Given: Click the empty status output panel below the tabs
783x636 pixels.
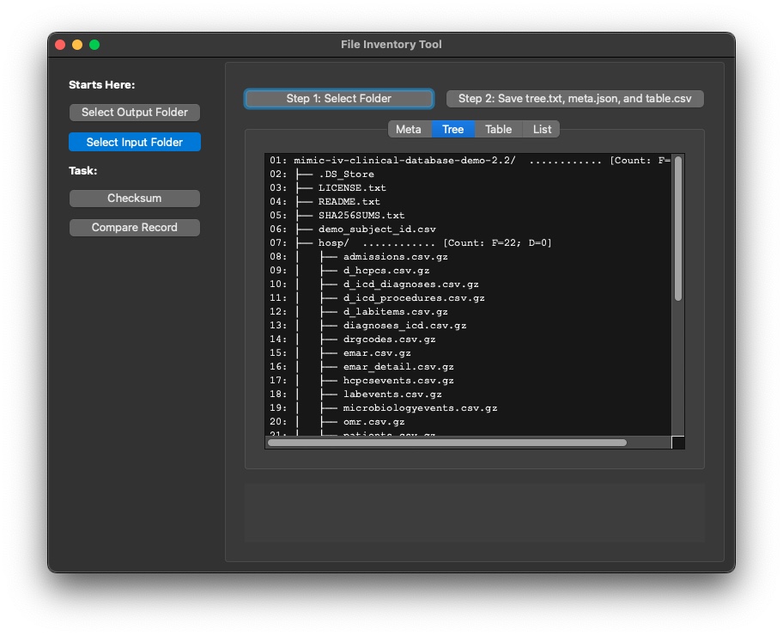Looking at the screenshot, I should click(x=475, y=512).
